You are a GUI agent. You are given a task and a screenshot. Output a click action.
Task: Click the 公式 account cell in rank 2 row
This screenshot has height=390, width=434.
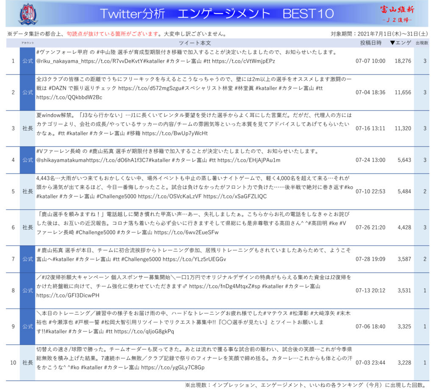[28, 93]
